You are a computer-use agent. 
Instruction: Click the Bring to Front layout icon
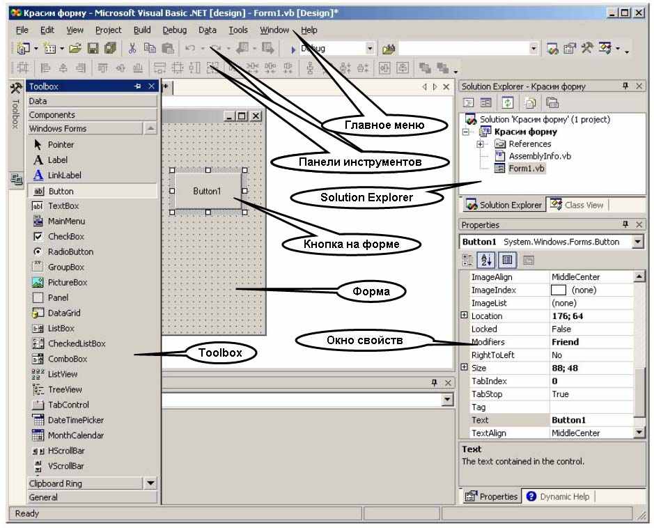[x=425, y=68]
